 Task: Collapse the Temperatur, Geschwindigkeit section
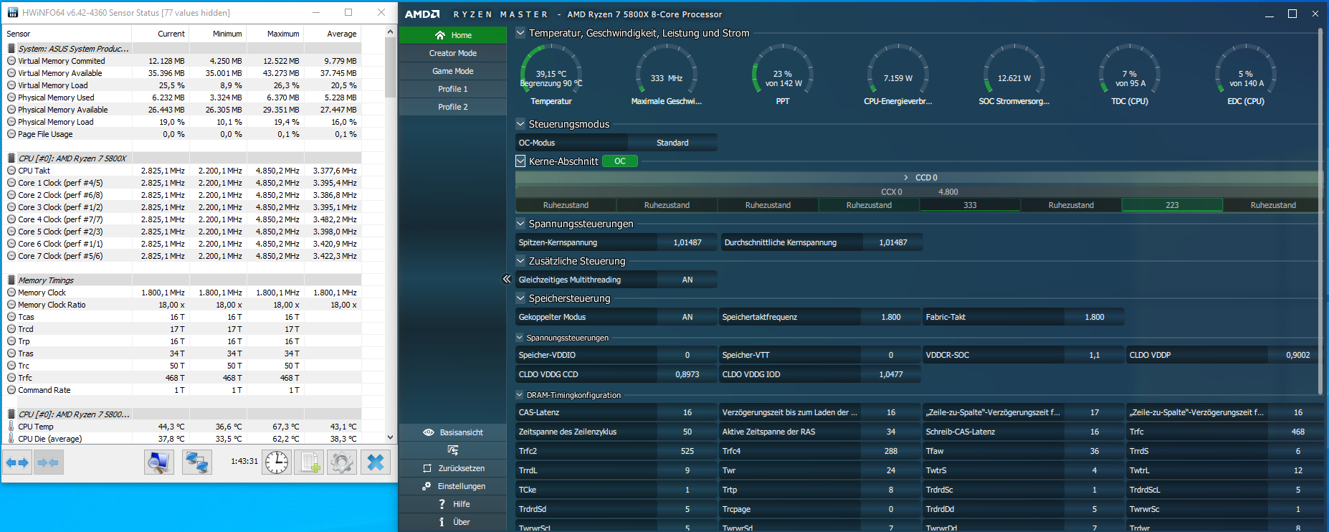(x=520, y=33)
